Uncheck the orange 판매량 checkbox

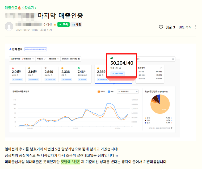pos(99,91)
